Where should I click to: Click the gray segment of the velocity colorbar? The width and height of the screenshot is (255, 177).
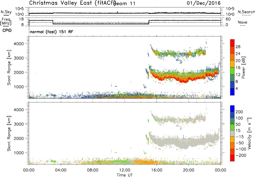[232, 133]
